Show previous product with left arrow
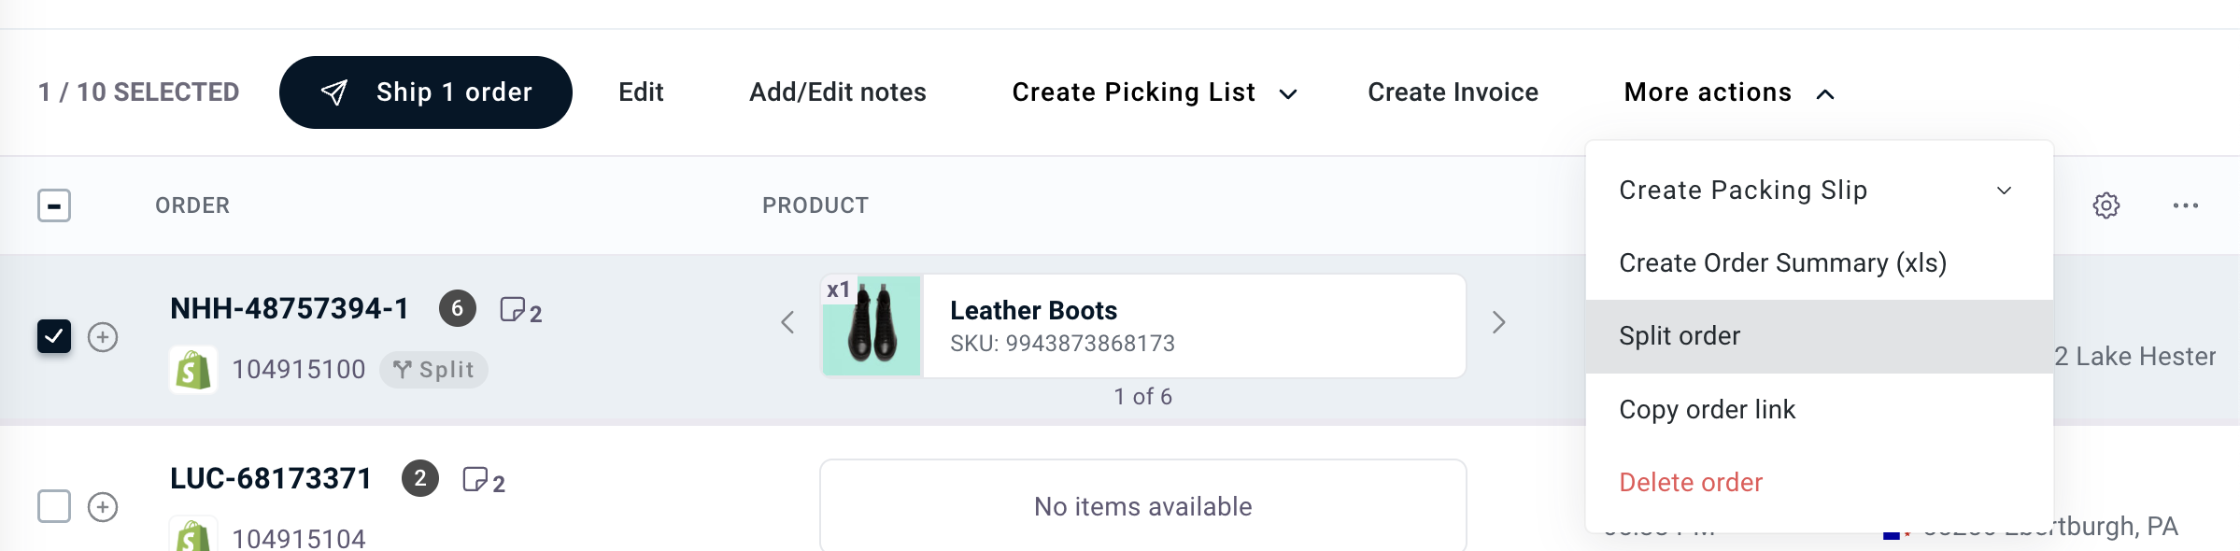This screenshot has width=2240, height=551. coord(787,322)
